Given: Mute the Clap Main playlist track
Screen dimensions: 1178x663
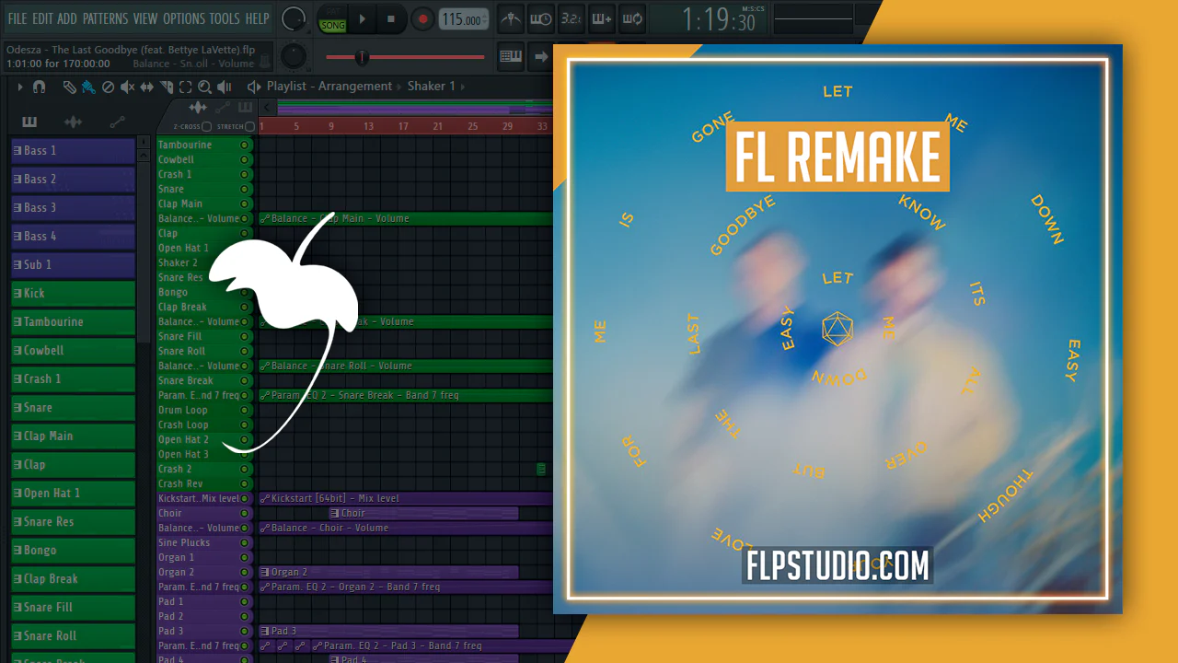Looking at the screenshot, I should [245, 204].
